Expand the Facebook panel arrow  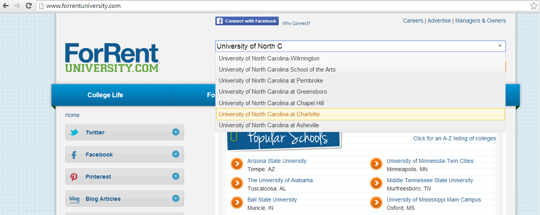click(x=176, y=154)
